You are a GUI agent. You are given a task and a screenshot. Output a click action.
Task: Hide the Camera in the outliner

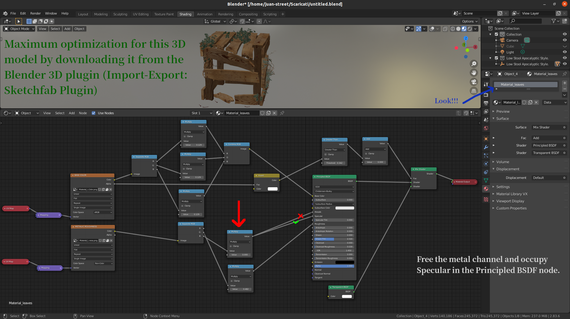[x=565, y=40]
